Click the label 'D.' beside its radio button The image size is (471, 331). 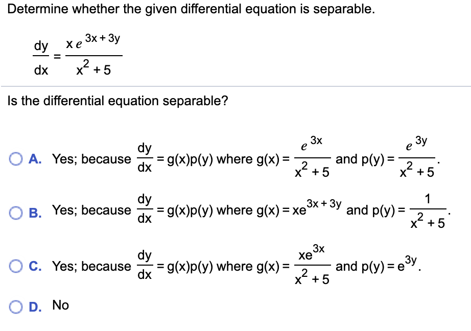[x=35, y=306]
